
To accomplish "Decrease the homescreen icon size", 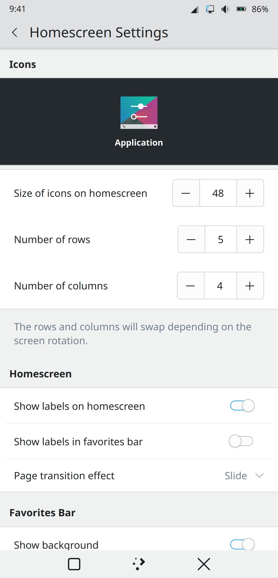I will pyautogui.click(x=186, y=193).
